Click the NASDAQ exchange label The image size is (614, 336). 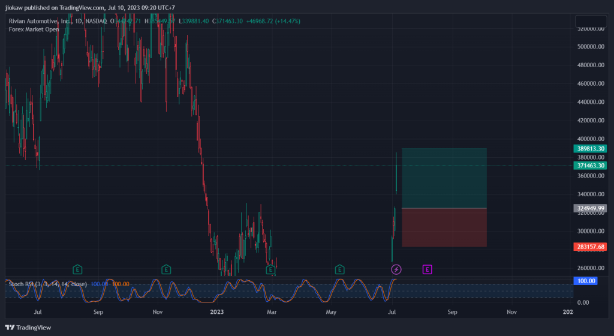point(96,21)
